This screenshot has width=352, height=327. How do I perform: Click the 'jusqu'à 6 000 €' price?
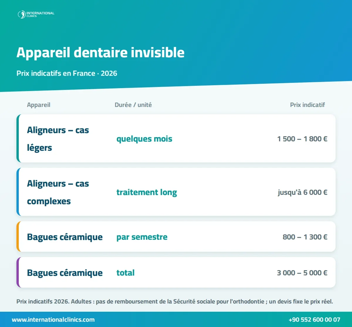pos(303,192)
